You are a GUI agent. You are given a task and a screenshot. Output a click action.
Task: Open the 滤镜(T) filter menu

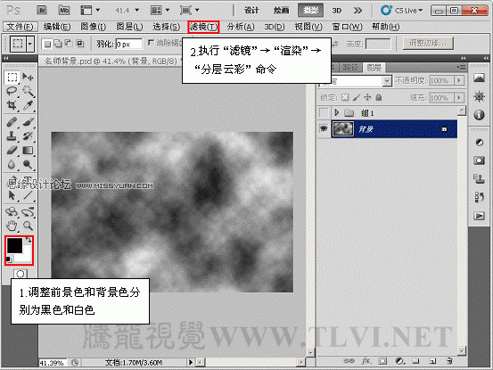point(203,27)
